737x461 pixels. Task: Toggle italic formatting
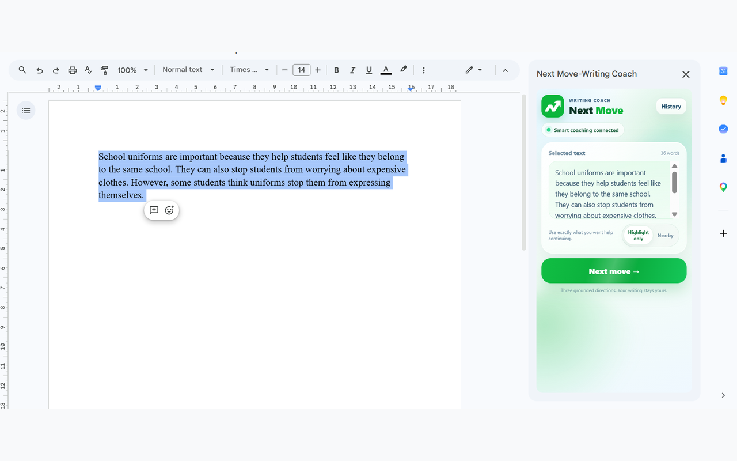tap(353, 70)
